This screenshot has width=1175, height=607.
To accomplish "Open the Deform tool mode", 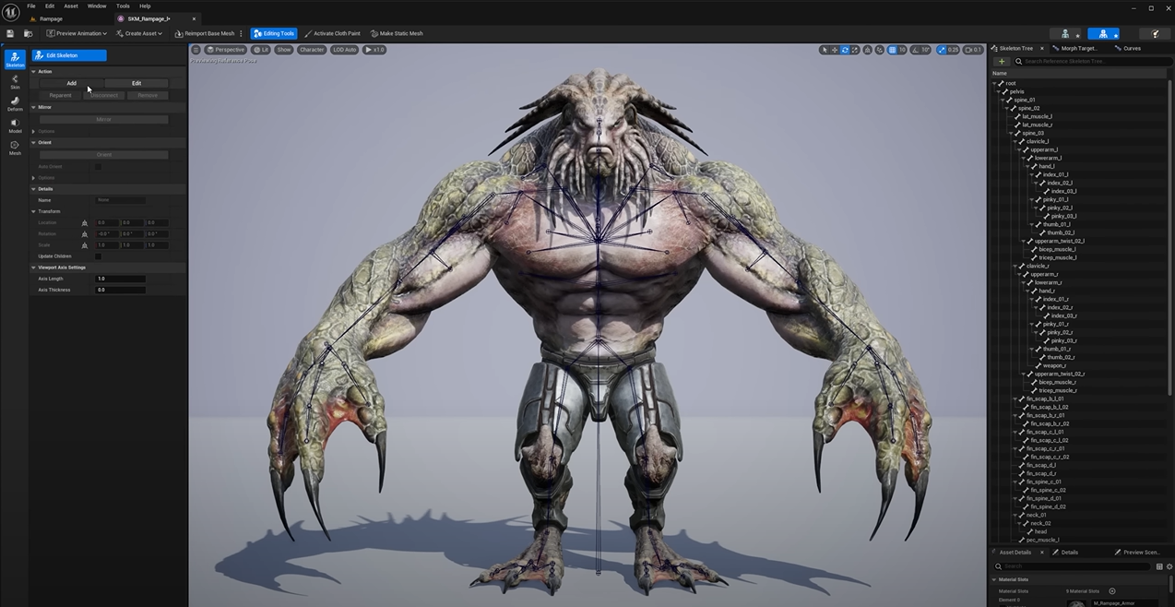I will pyautogui.click(x=15, y=103).
